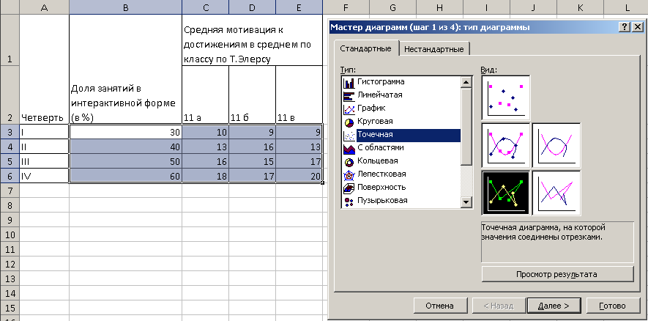This screenshot has height=321, width=648.
Task: Select the Гистограмма chart type icon
Action: click(x=349, y=82)
